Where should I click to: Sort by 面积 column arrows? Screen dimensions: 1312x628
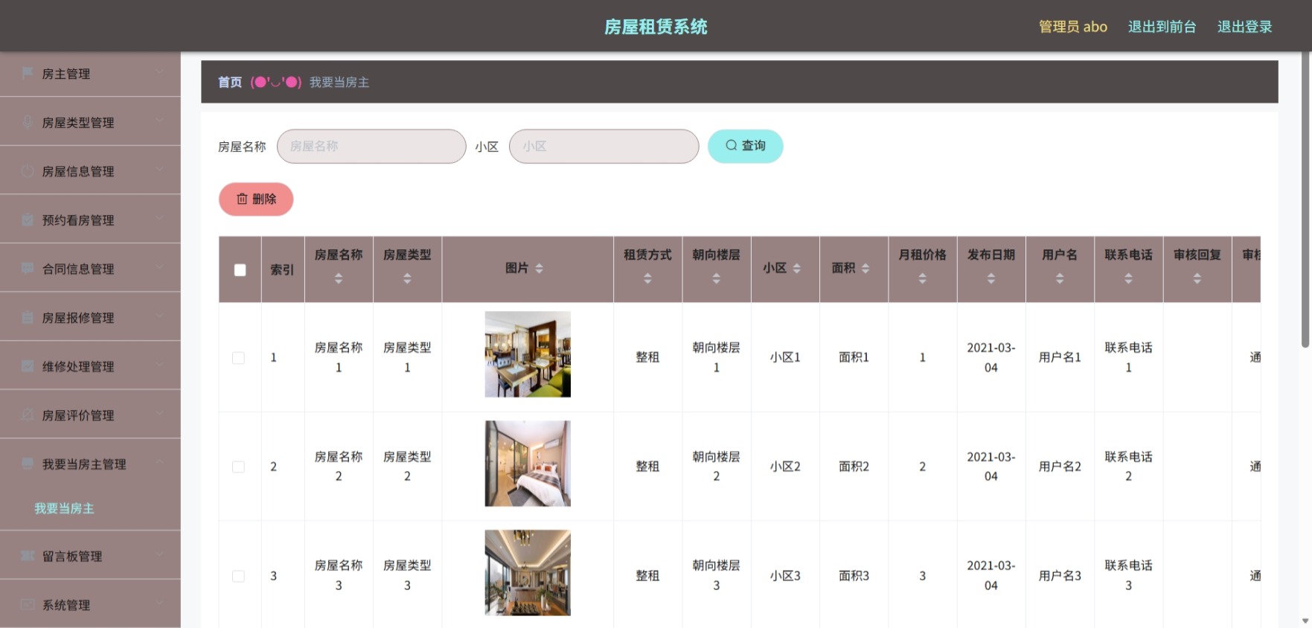tap(865, 269)
